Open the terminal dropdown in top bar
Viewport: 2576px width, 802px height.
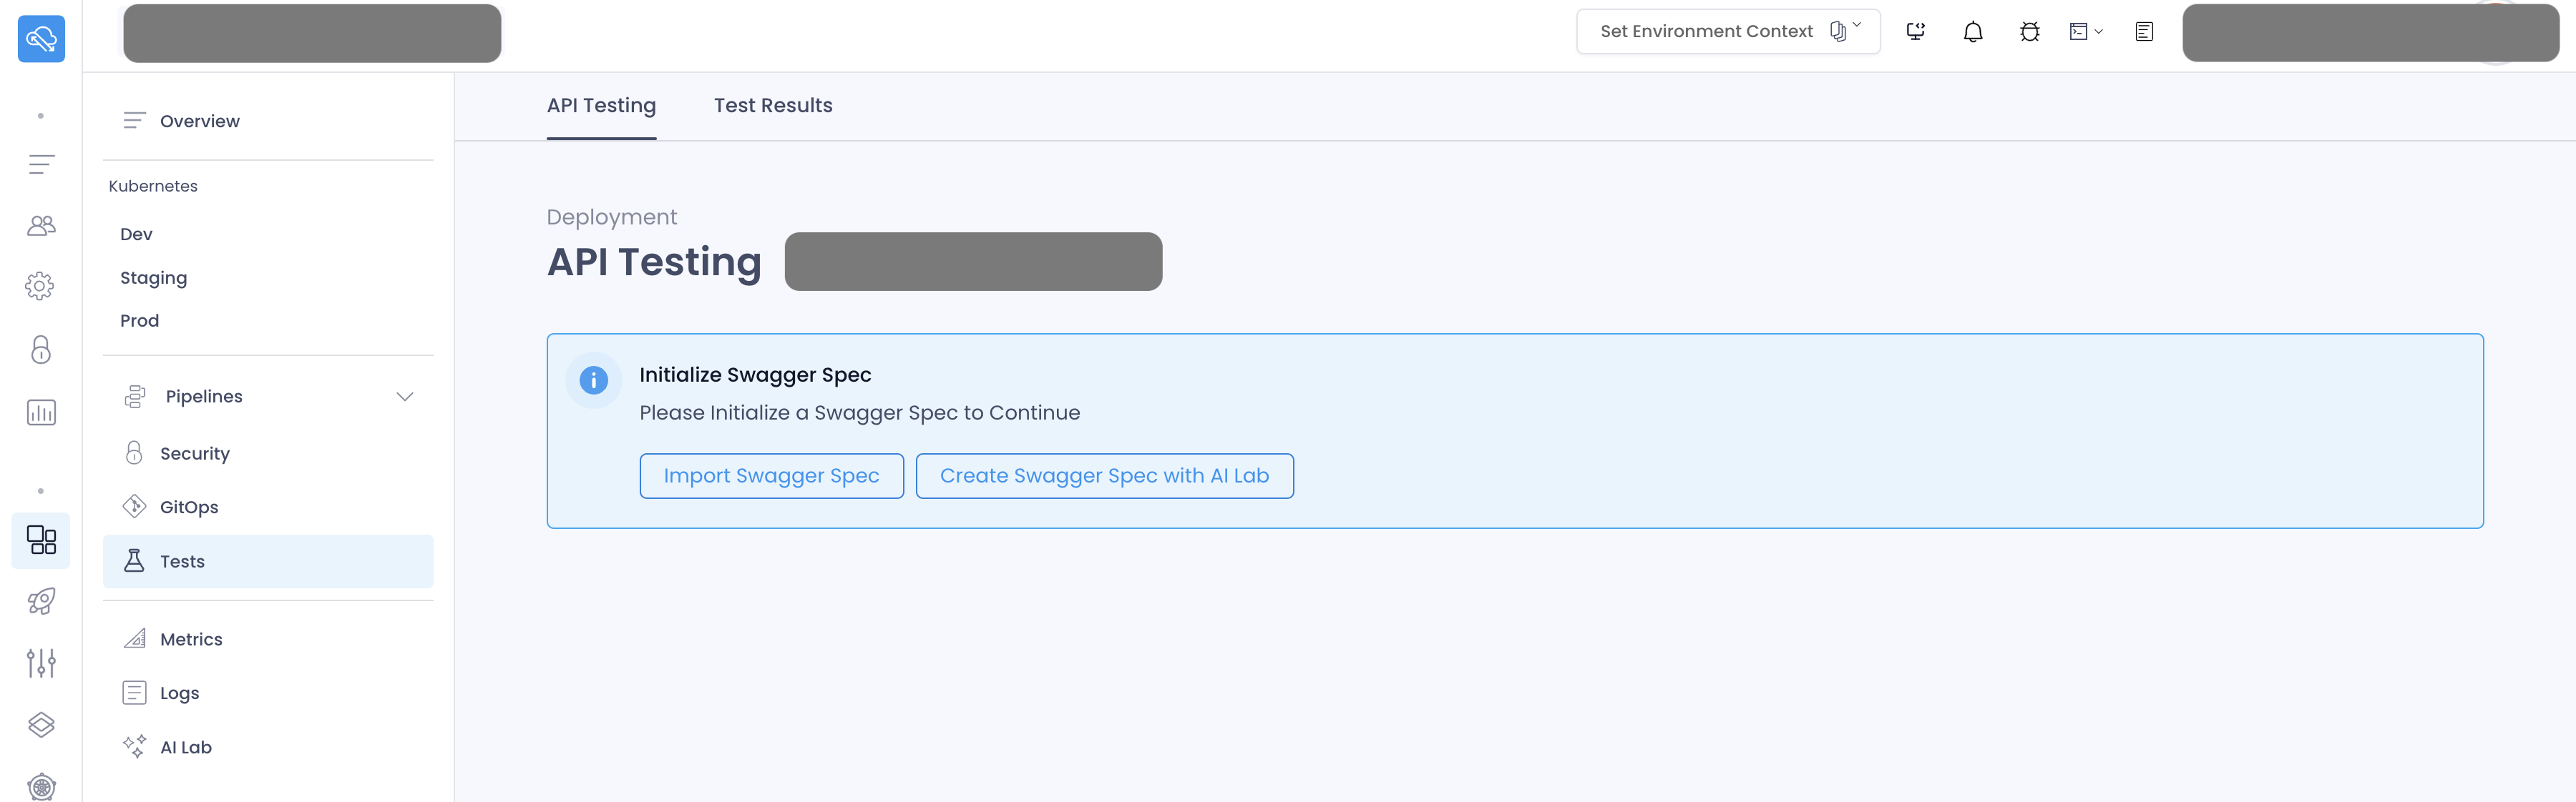tap(2086, 32)
